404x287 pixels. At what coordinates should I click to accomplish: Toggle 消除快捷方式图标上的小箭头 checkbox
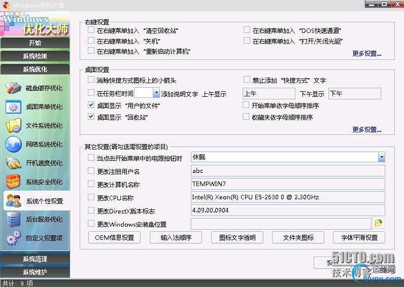click(91, 79)
